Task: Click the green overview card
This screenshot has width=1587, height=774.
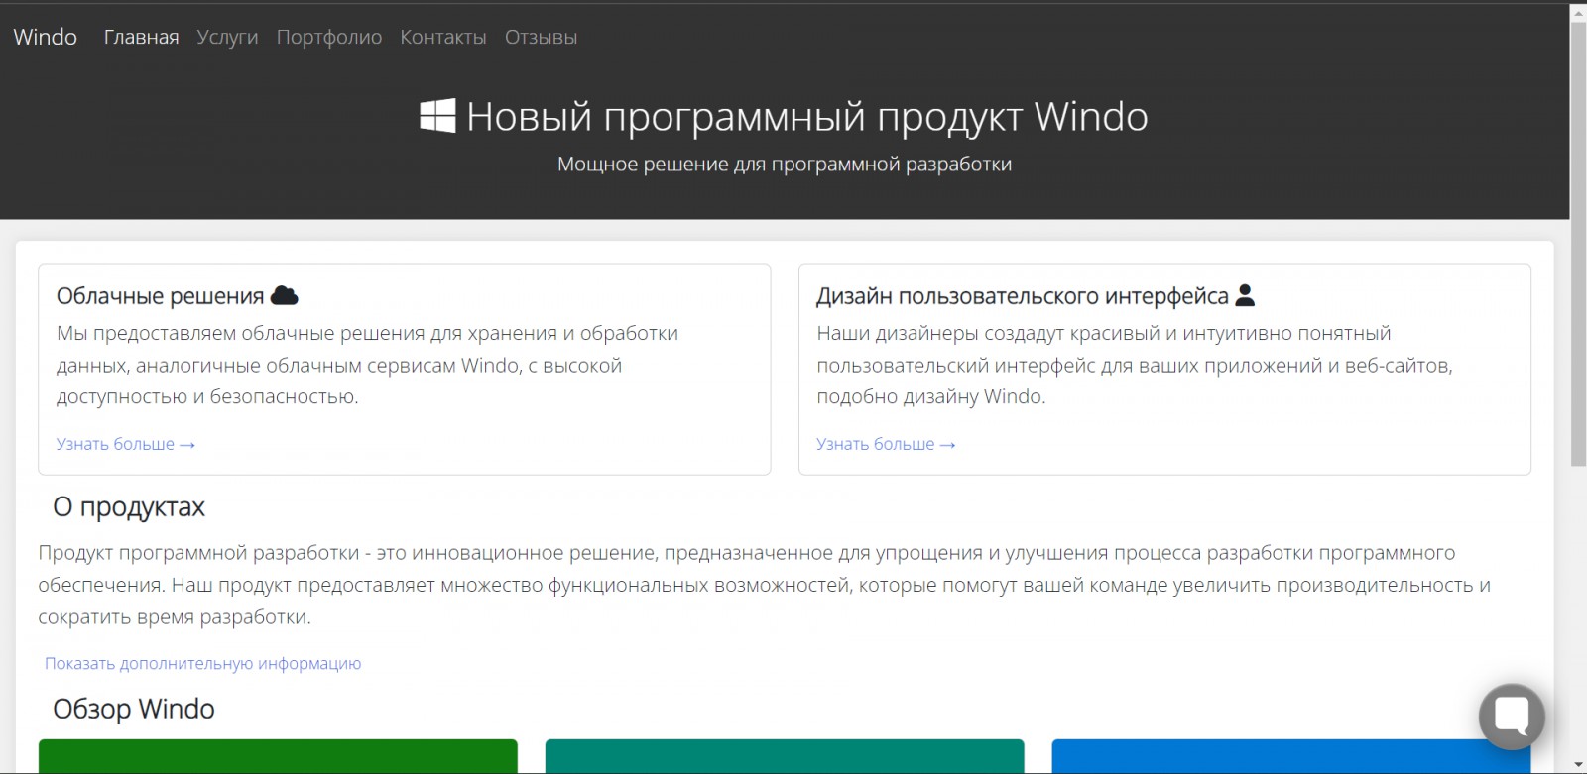Action: [278, 756]
